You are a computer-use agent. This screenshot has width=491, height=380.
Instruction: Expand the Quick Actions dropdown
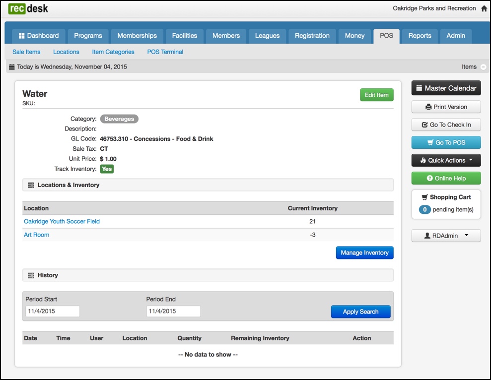click(x=446, y=160)
